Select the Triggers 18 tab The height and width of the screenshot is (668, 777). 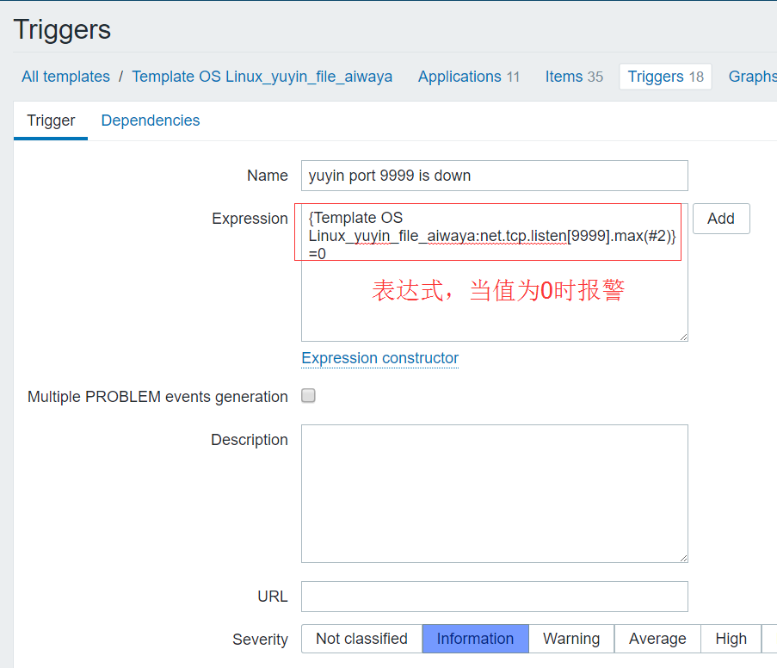665,77
